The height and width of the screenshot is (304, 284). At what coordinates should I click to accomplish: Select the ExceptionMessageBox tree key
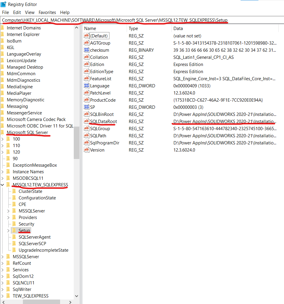click(35, 165)
